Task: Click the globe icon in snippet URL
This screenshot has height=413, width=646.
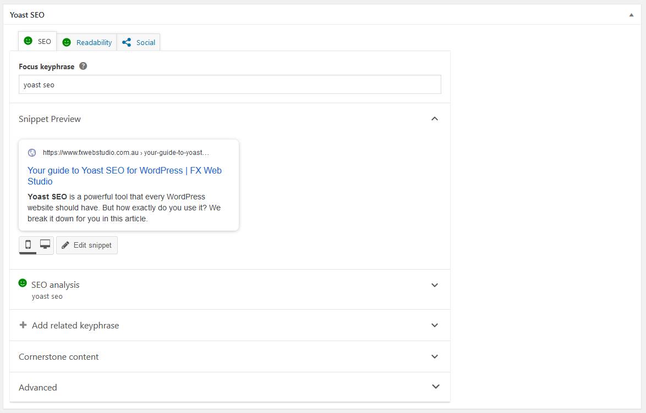Action: tap(32, 153)
